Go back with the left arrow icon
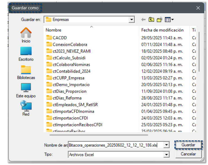This screenshot has height=165, width=208. (143, 20)
